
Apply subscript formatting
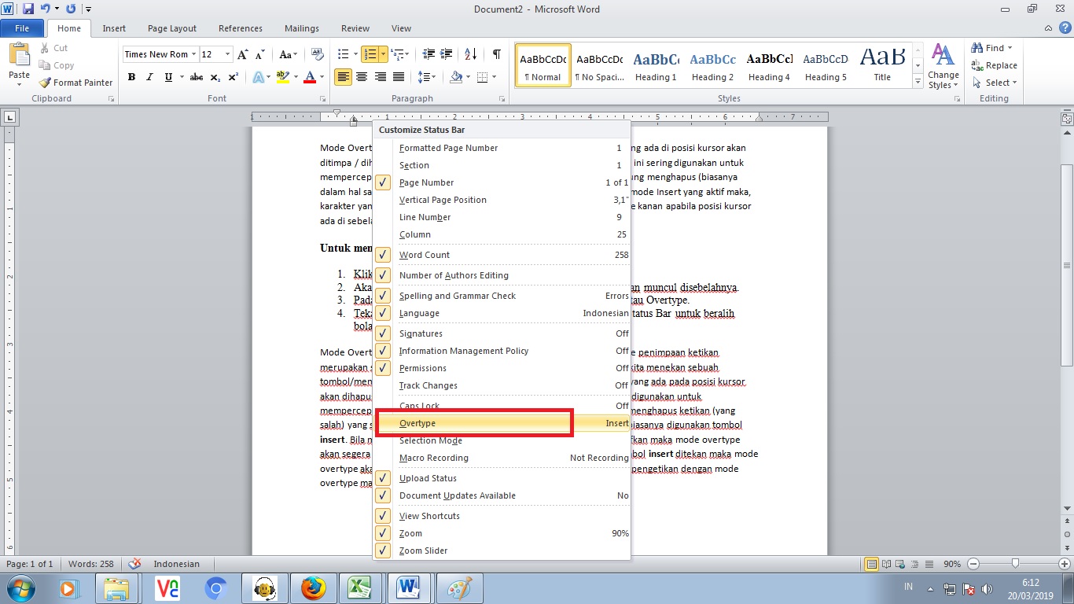[215, 77]
